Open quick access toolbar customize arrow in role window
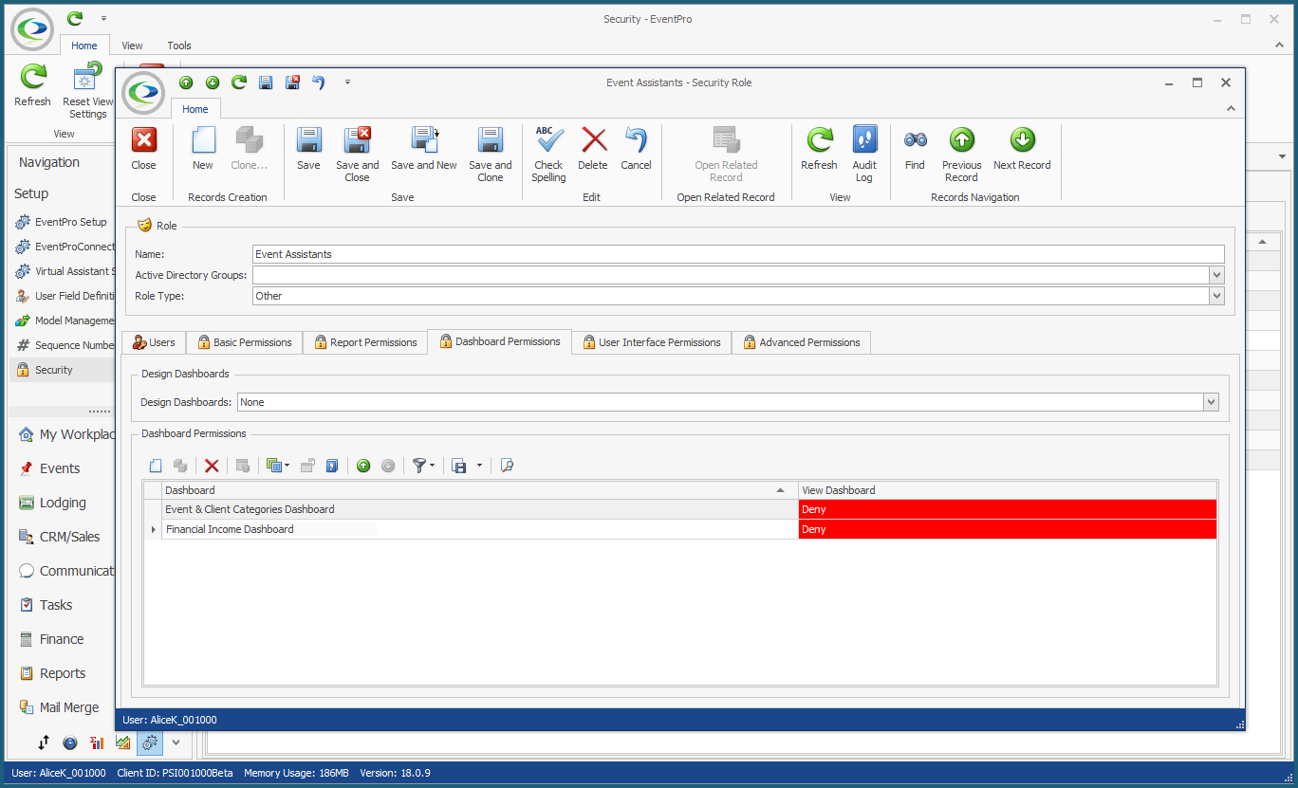 click(348, 82)
